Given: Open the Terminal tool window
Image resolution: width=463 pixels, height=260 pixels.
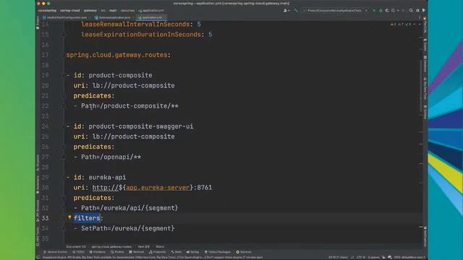Looking at the screenshot, I should coord(137,252).
